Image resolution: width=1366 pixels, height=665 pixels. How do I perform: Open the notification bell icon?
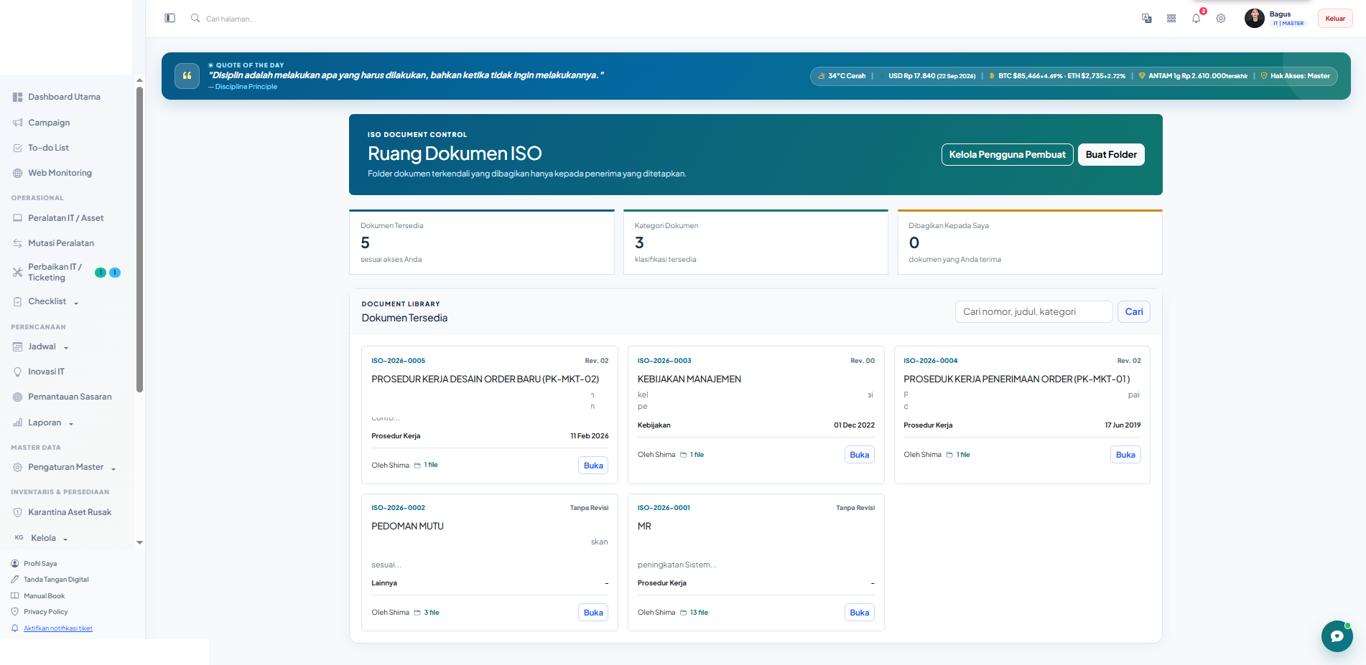pos(1196,19)
